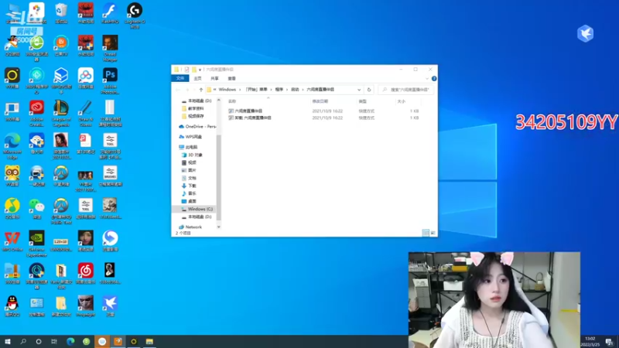
Task: Open the Recycle Bin desktop icon
Action: 61,13
